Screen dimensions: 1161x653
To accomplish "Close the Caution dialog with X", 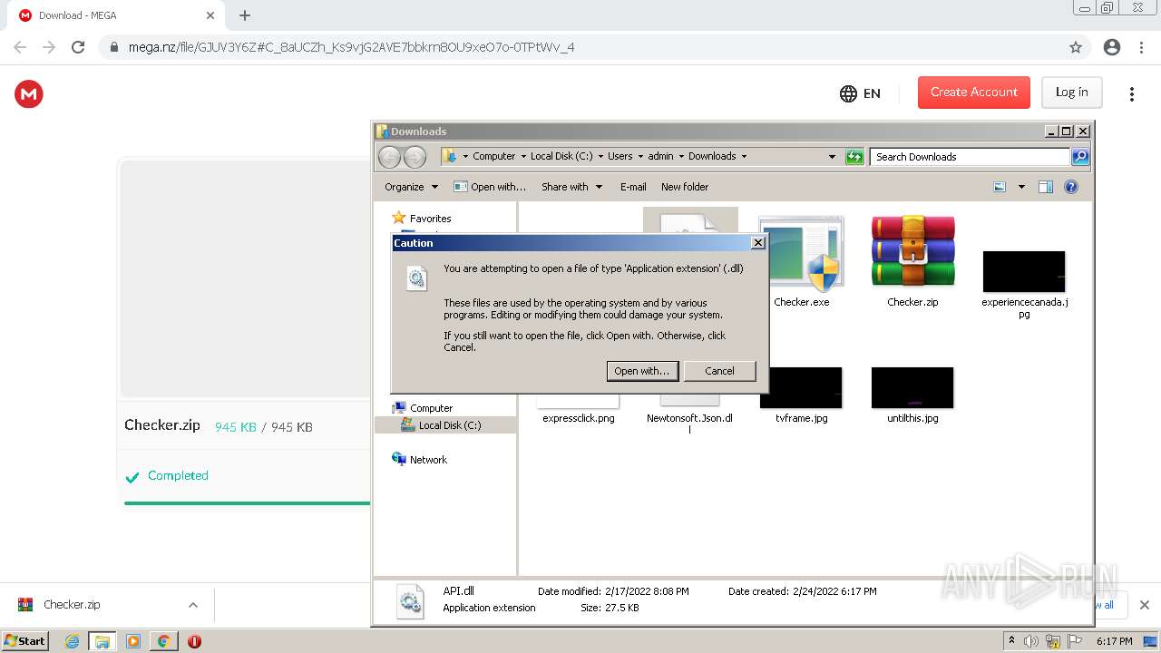I will coord(758,243).
